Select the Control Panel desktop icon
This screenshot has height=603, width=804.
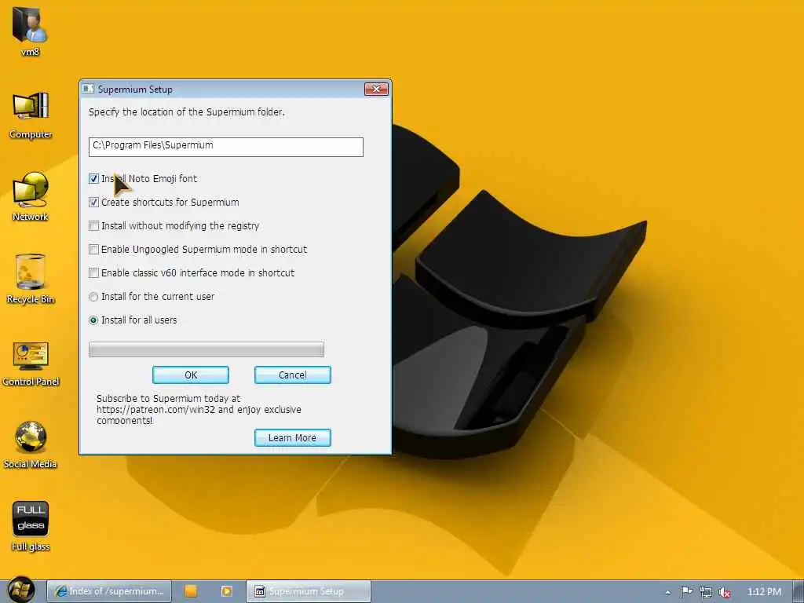(31, 362)
